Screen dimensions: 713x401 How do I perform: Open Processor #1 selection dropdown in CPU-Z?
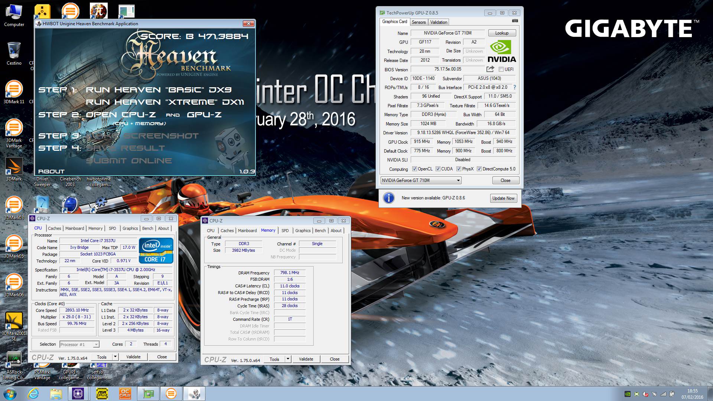(79, 345)
